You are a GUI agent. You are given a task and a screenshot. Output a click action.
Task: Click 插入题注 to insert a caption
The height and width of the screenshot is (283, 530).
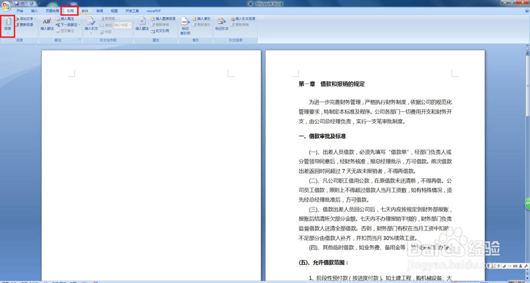point(142,24)
